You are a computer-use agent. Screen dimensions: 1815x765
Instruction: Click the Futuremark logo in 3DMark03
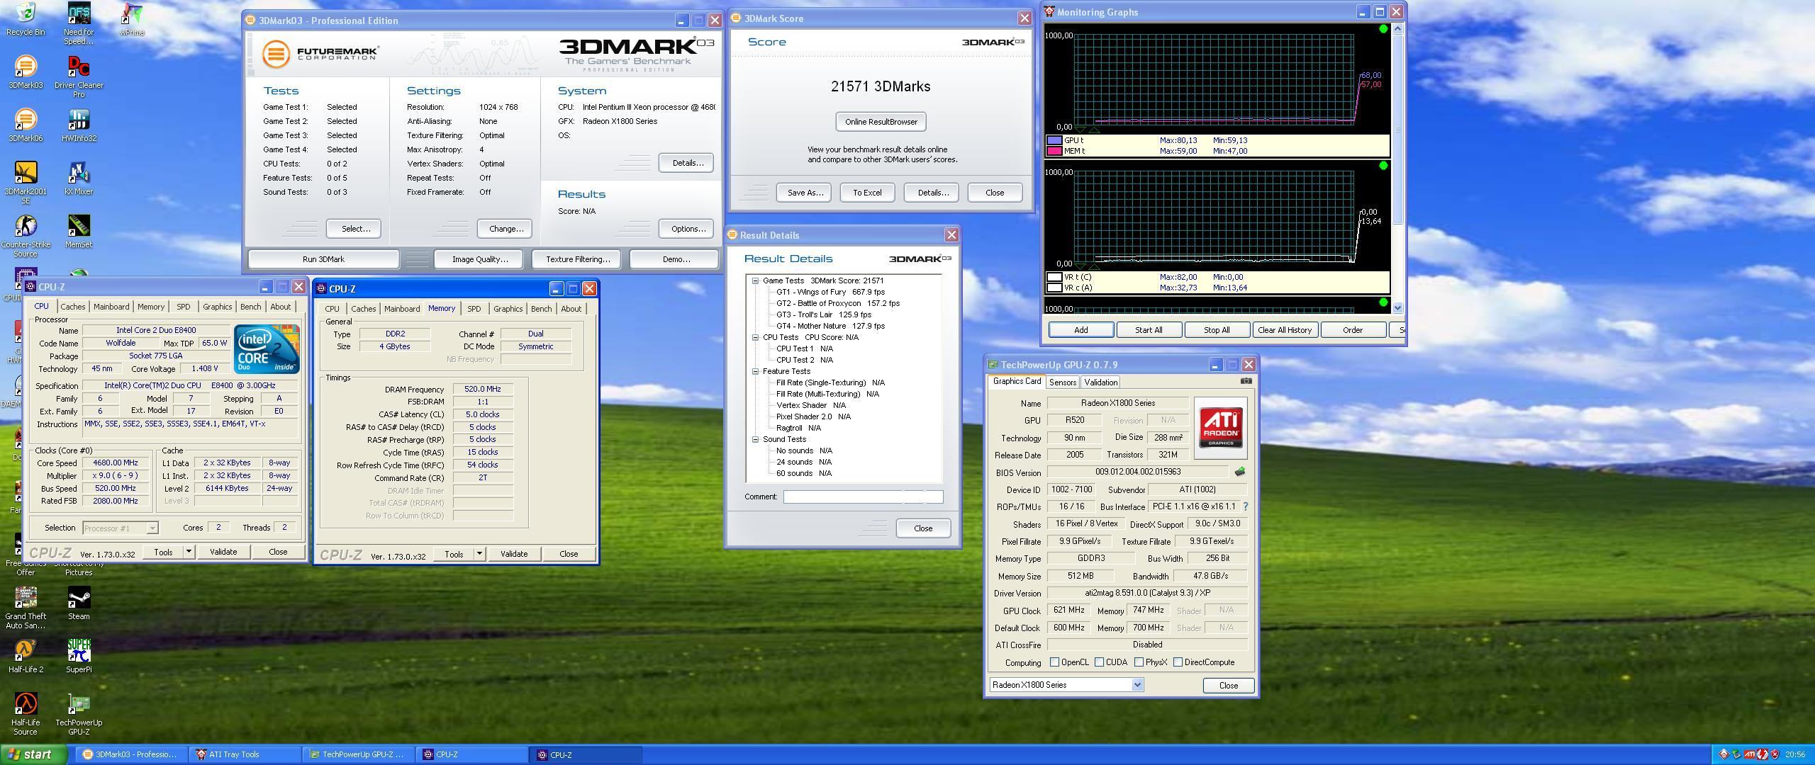[320, 53]
